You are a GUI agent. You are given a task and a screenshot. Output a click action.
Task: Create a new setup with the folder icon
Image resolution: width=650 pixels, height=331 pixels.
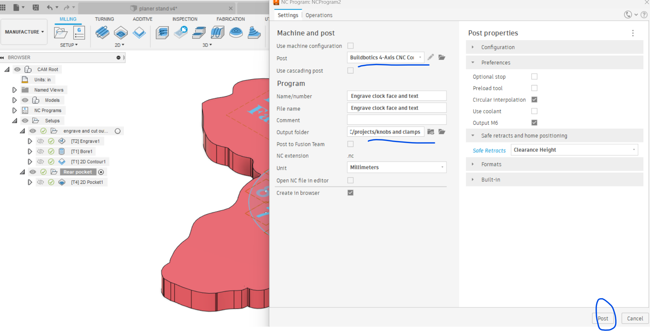click(x=61, y=33)
